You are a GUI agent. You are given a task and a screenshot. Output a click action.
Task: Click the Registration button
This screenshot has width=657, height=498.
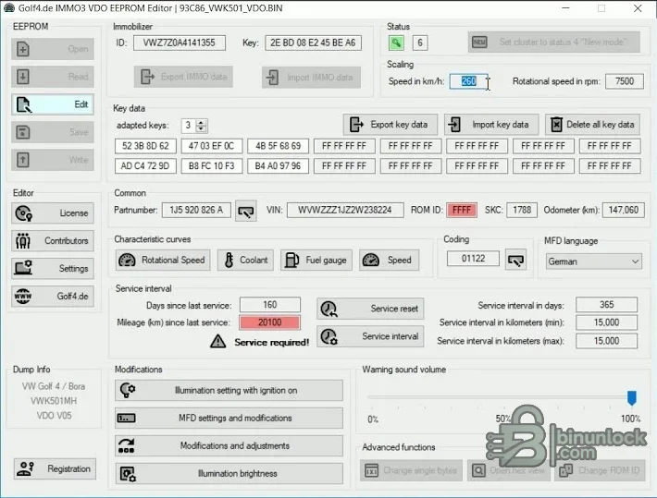55,469
